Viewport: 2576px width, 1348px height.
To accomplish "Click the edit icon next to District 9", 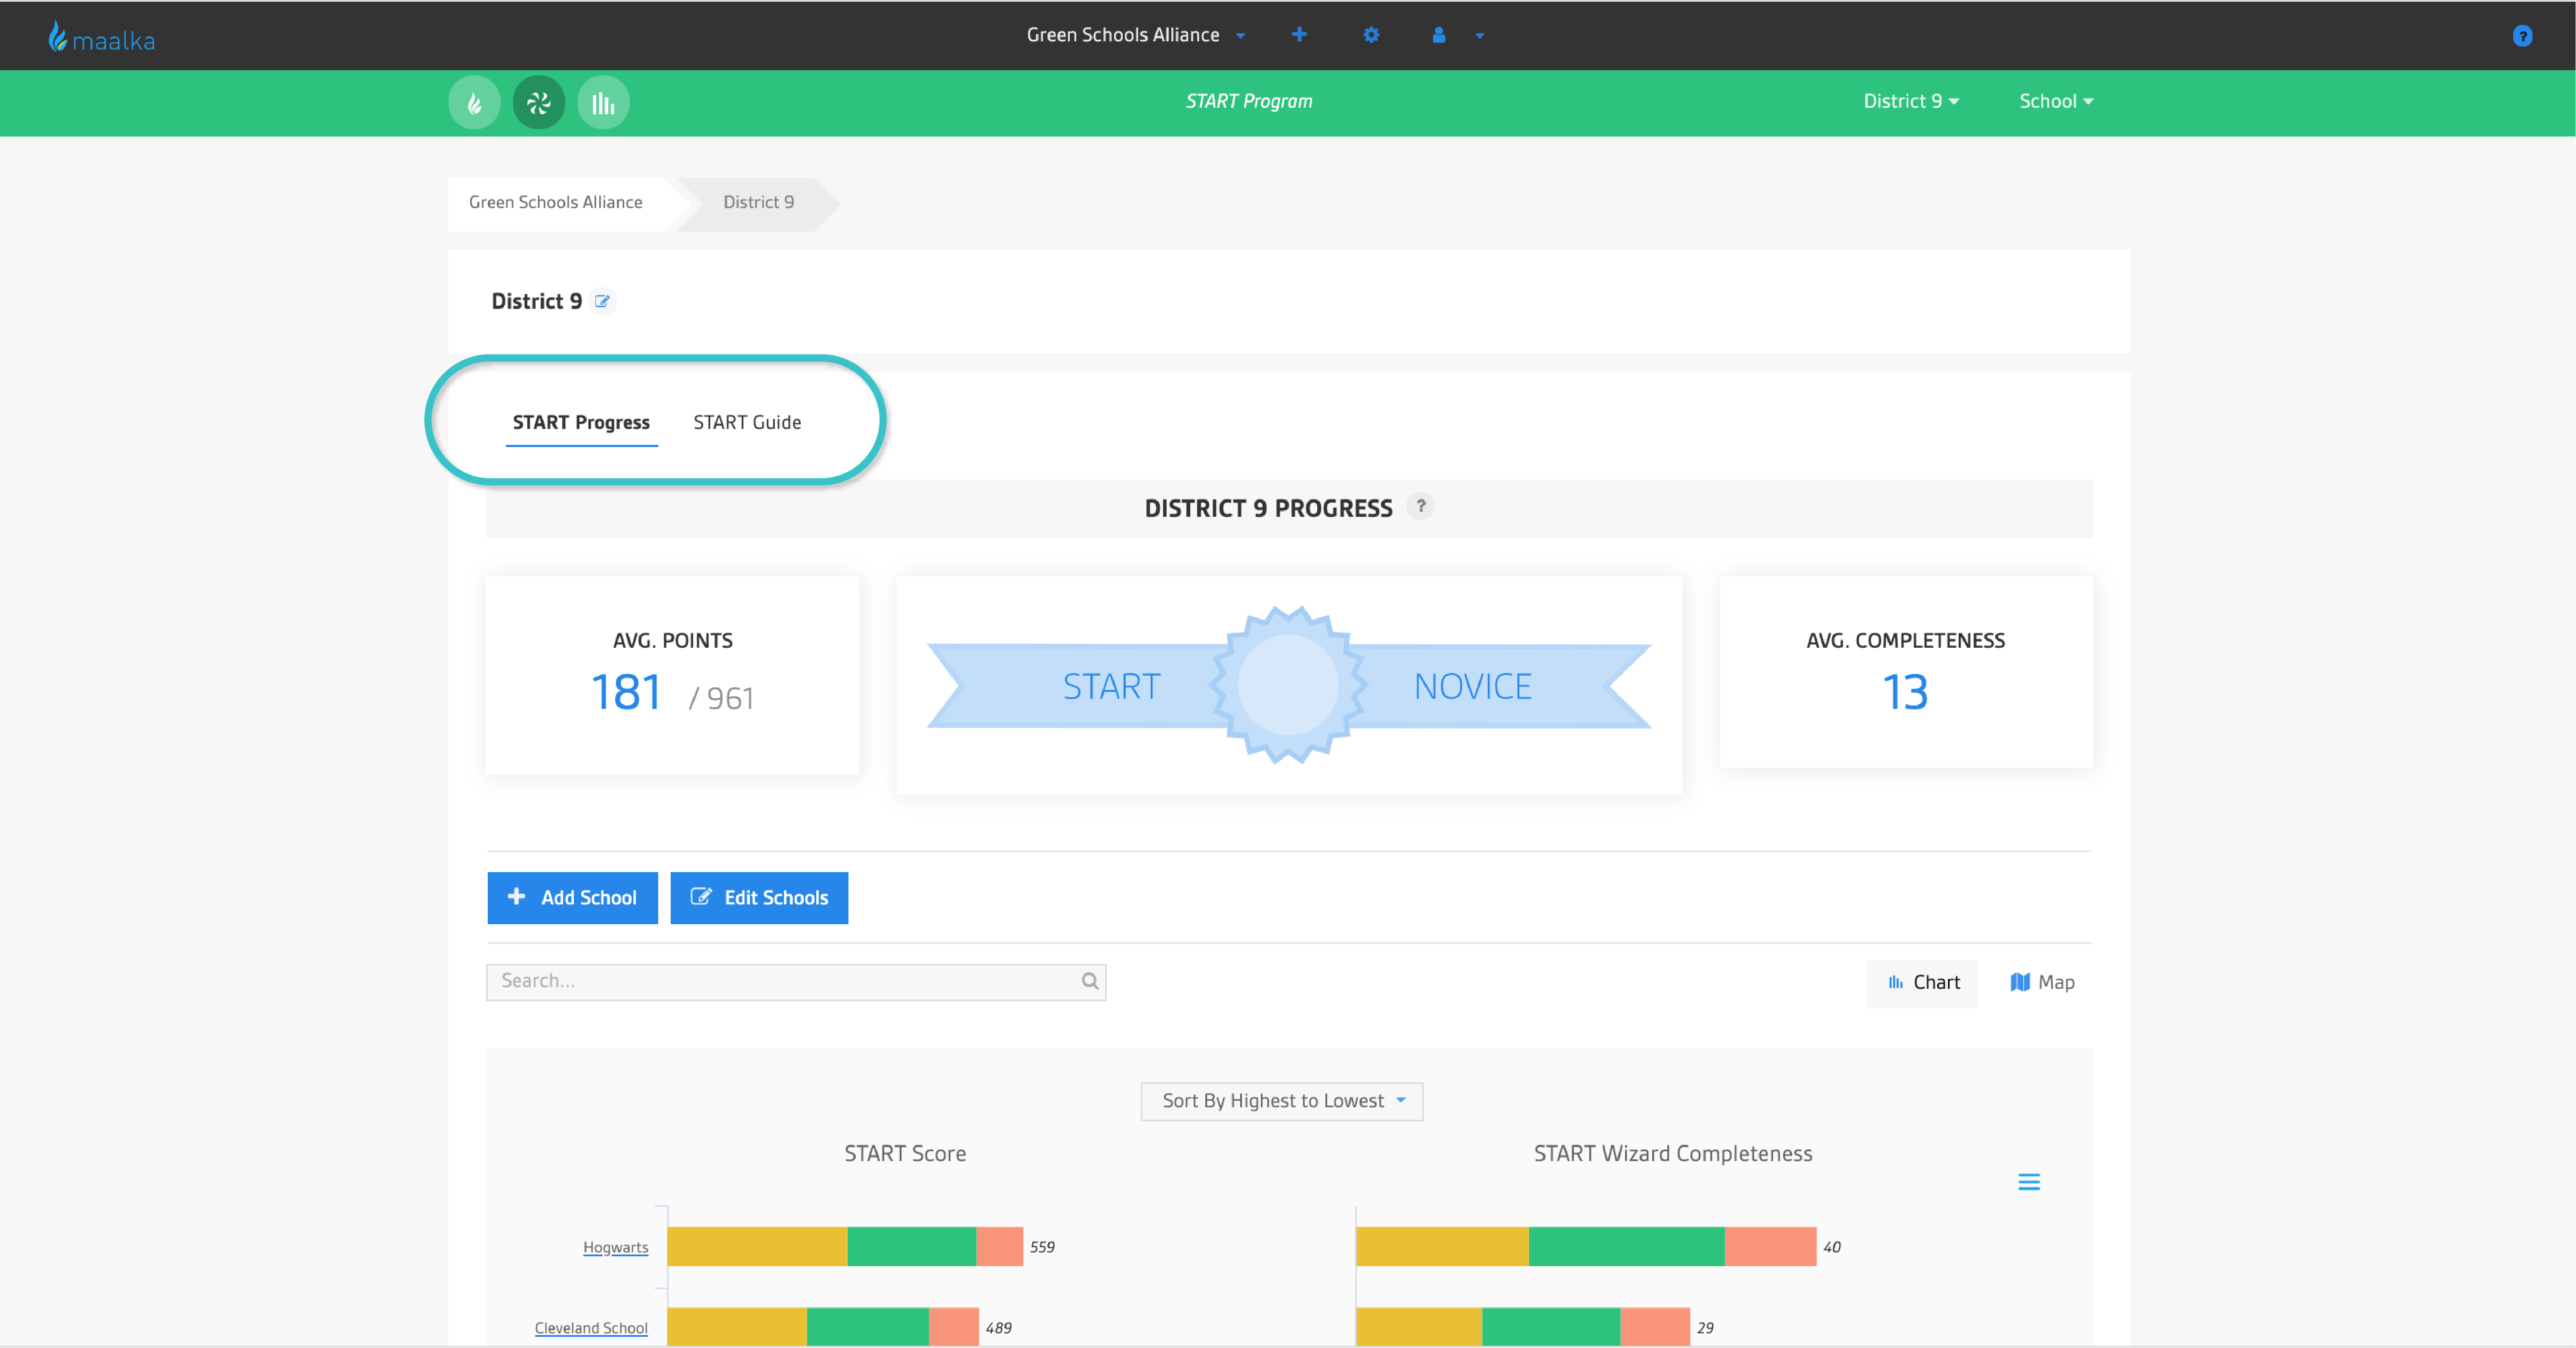I will tap(602, 301).
